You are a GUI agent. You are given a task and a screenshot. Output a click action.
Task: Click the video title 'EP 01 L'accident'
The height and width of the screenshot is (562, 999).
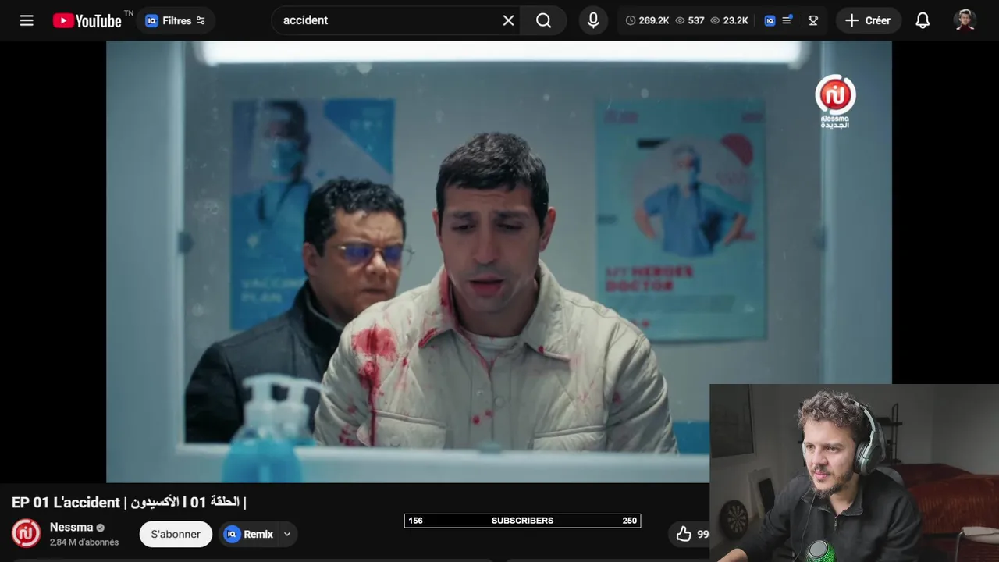(x=129, y=502)
